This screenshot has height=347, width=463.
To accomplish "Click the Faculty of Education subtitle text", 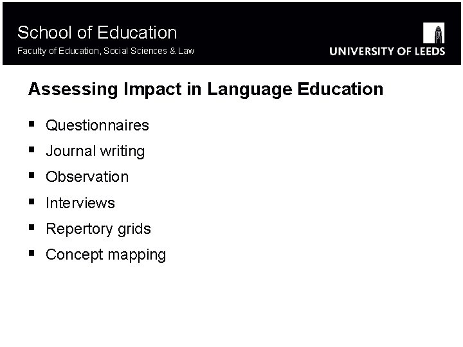I will [106, 51].
